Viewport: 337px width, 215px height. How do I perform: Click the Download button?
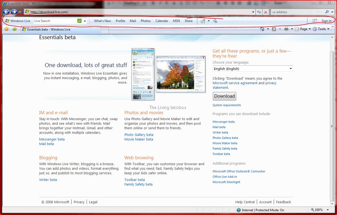224,96
